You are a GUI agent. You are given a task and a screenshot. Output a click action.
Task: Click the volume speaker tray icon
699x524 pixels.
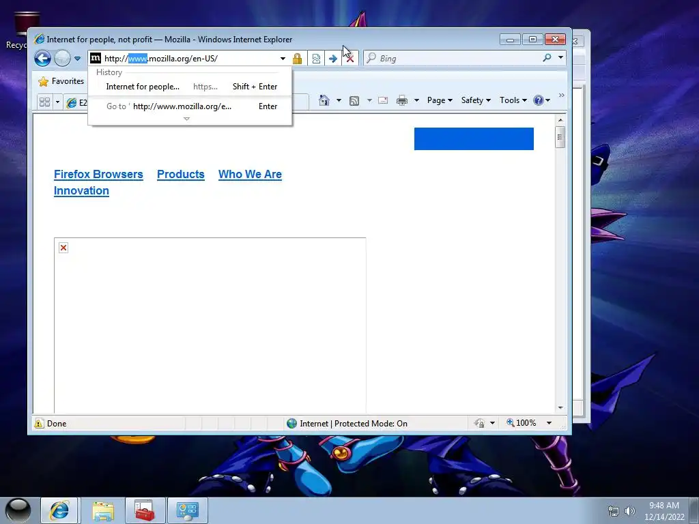[x=630, y=511]
